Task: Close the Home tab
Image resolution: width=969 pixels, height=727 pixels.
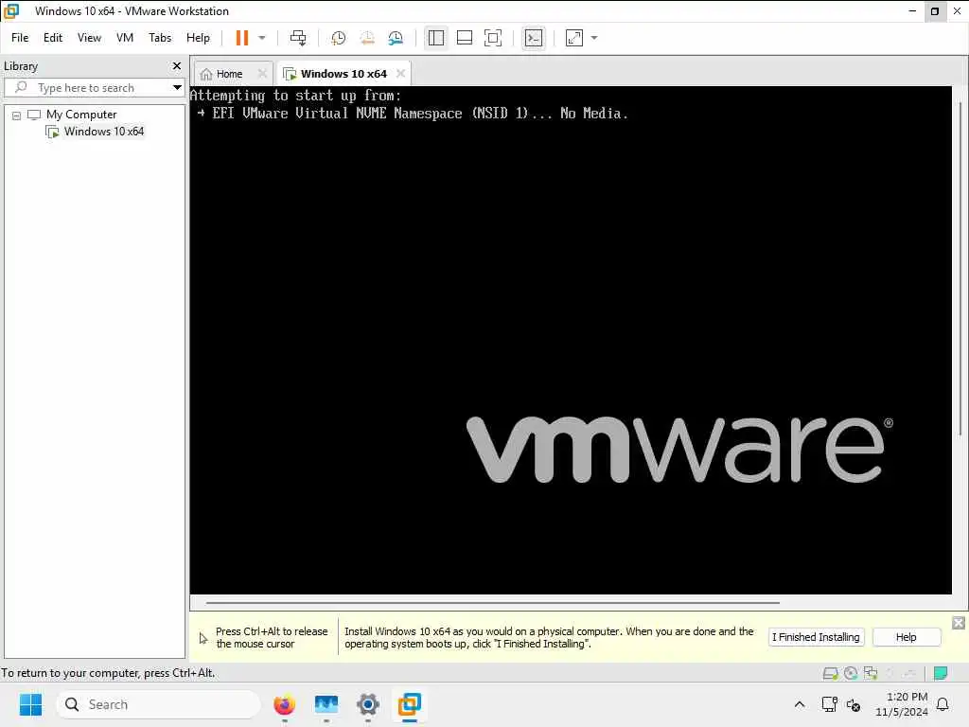Action: pyautogui.click(x=262, y=74)
